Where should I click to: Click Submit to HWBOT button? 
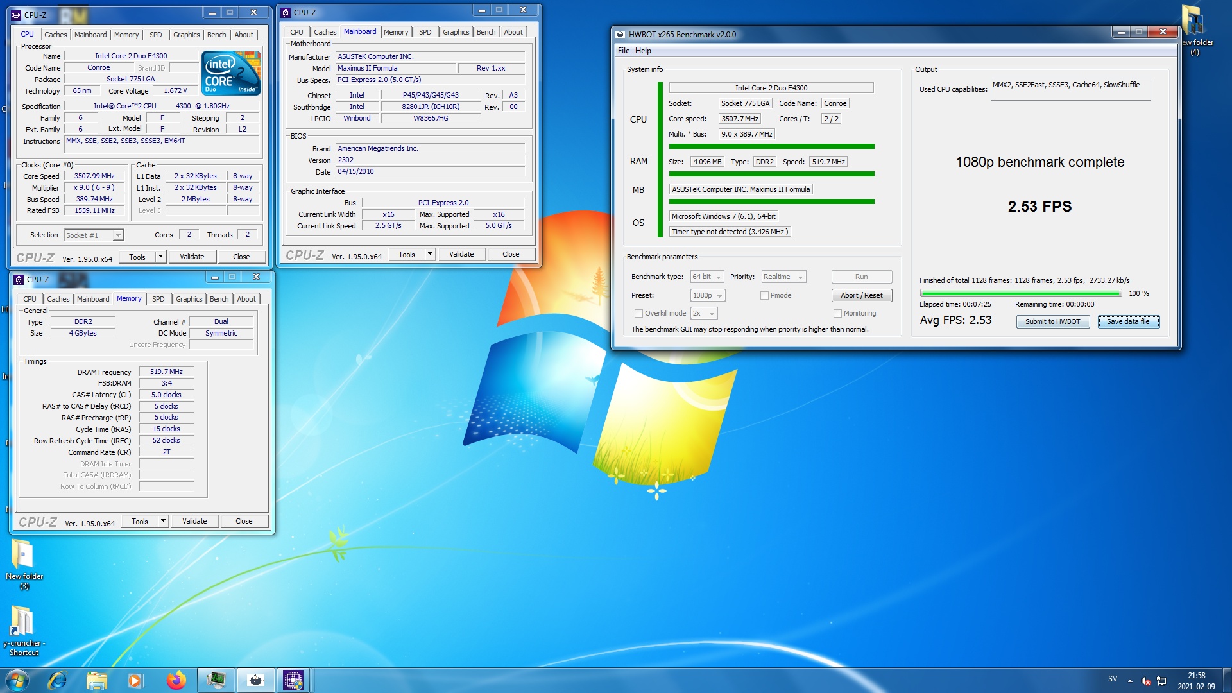(1052, 322)
